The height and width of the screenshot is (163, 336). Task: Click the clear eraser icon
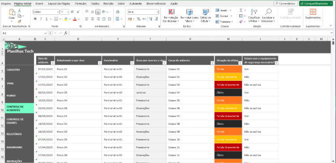[x=241, y=21]
